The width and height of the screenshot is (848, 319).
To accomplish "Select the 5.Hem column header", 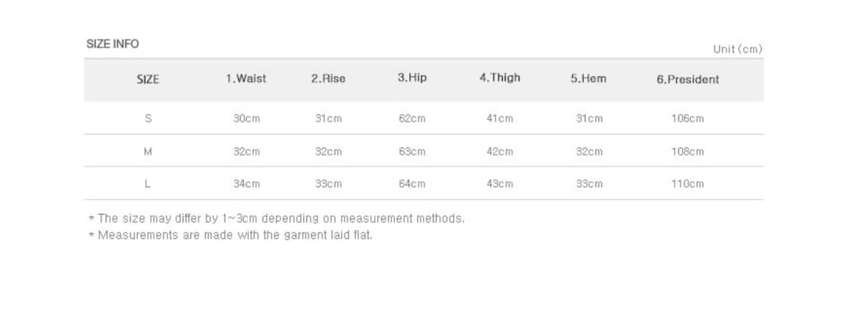I will pos(589,78).
